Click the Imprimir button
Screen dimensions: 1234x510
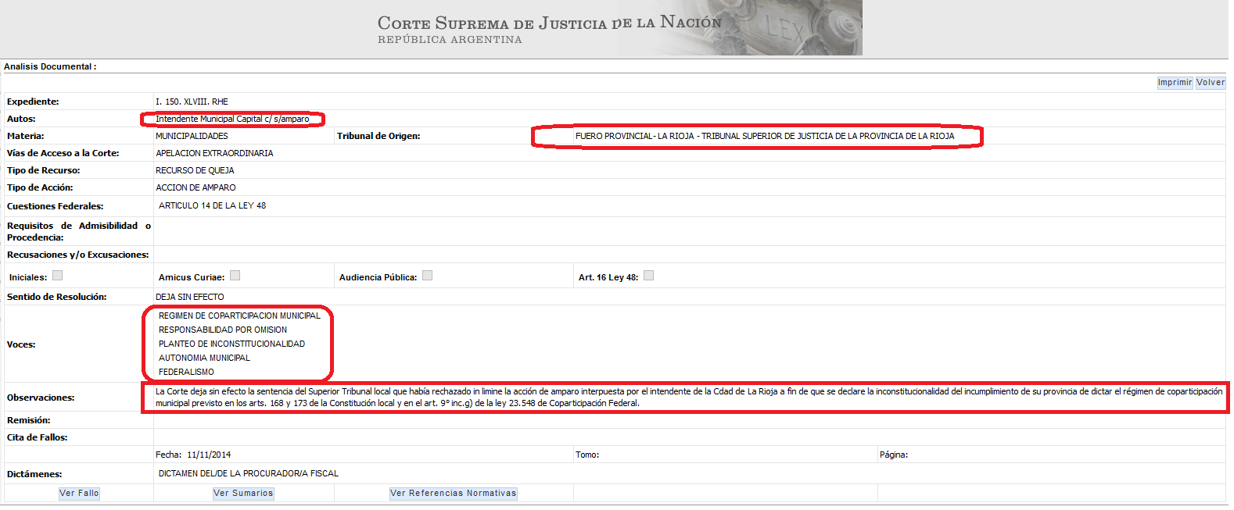pyautogui.click(x=1175, y=83)
